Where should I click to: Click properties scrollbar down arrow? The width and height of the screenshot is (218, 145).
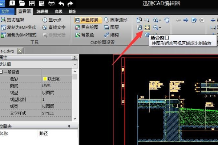pos(75,119)
